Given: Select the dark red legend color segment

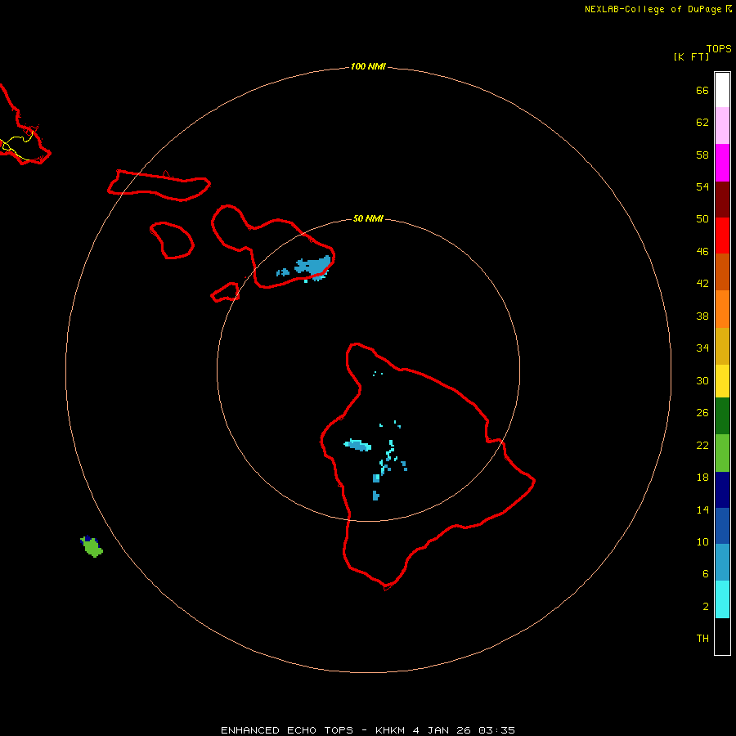Looking at the screenshot, I should coord(722,200).
